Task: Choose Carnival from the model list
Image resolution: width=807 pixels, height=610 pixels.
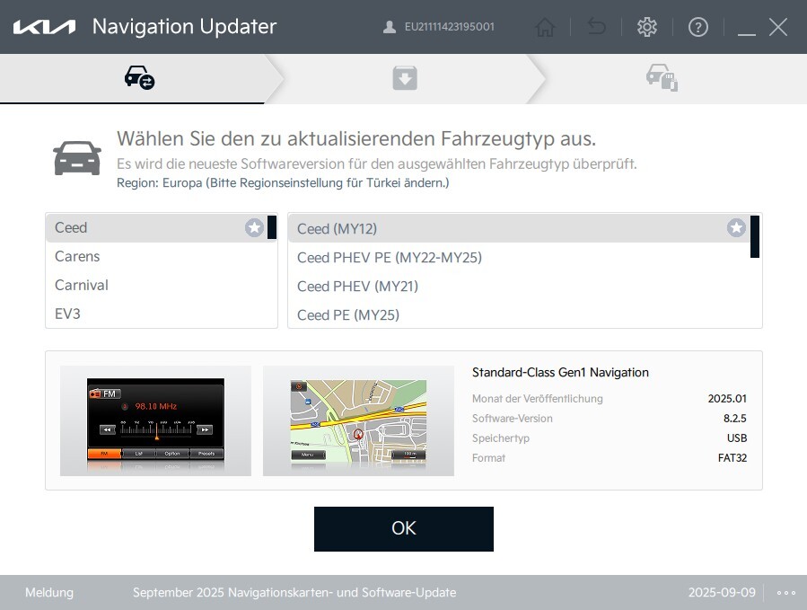Action: click(82, 286)
